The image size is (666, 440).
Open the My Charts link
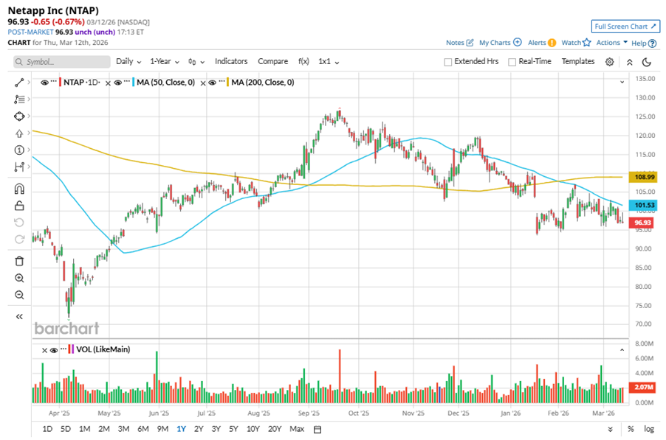[500, 43]
